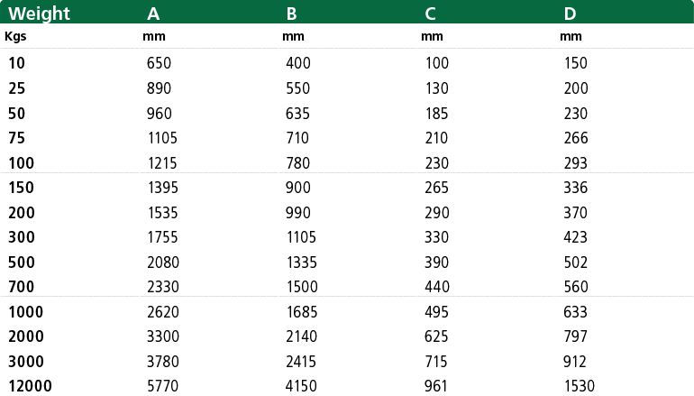This screenshot has height=396, width=694.
Task: Click the C value 265
Action: tap(436, 188)
